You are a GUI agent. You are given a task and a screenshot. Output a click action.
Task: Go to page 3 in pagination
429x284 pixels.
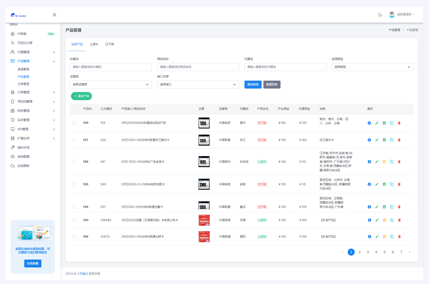368,252
